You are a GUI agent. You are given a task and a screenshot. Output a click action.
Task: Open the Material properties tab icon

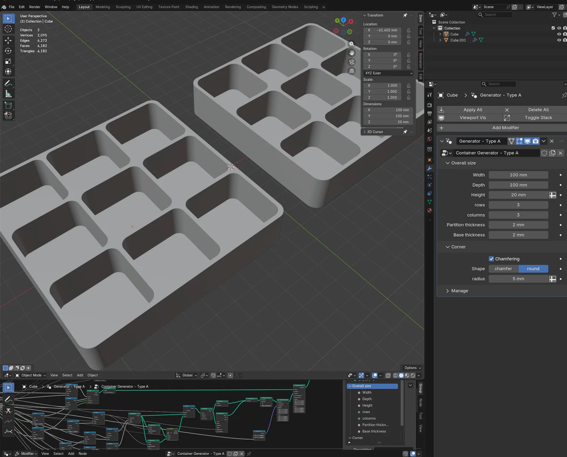[430, 210]
